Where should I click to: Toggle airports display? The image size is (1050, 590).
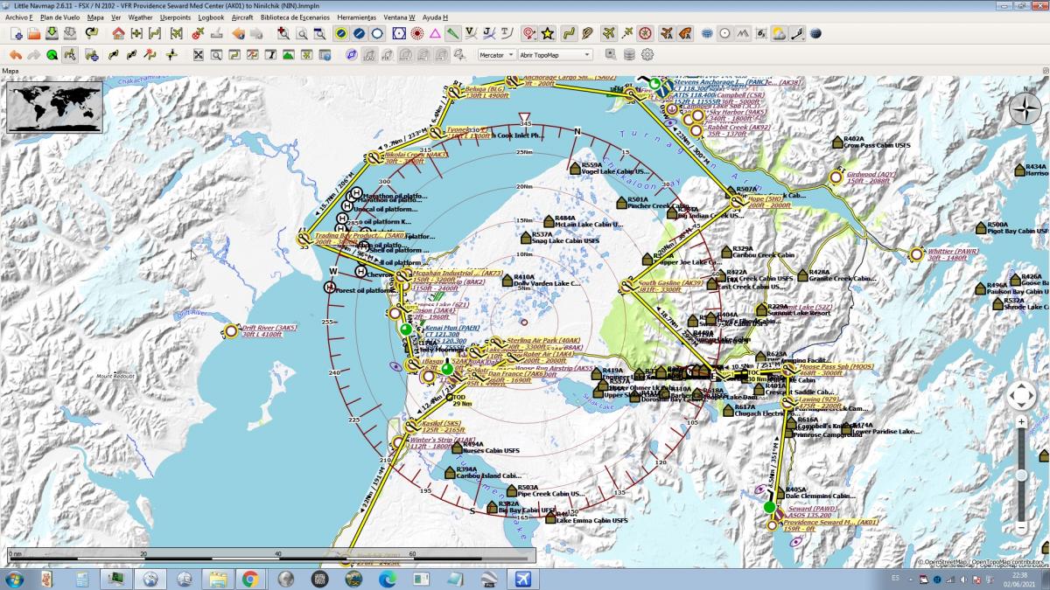340,33
